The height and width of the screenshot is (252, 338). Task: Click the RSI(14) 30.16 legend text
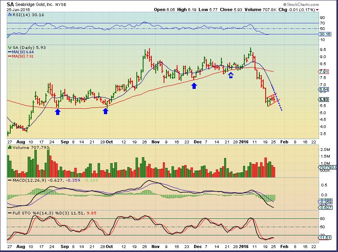28,15
